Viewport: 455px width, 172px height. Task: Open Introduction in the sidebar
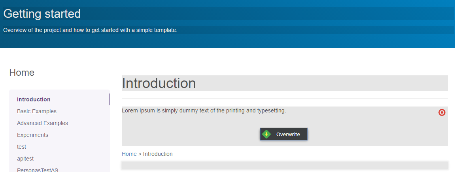34,99
